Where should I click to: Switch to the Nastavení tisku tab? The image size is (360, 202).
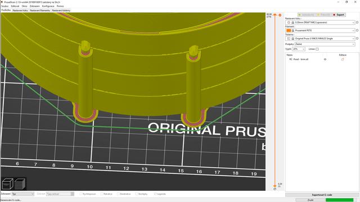[20, 11]
